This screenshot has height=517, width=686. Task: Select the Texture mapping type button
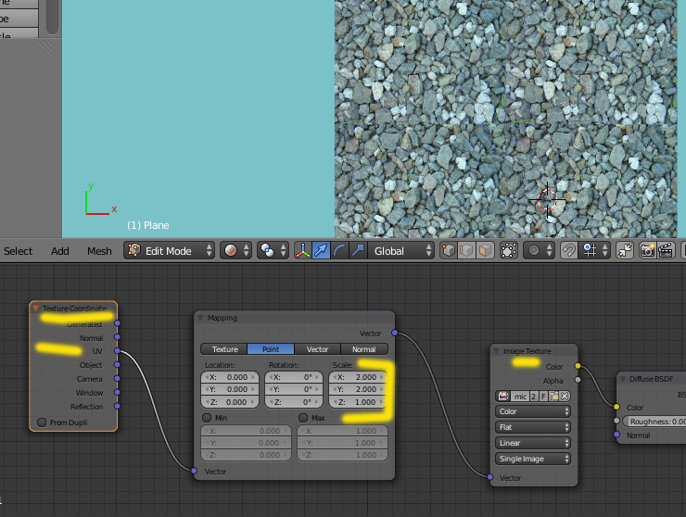point(224,349)
